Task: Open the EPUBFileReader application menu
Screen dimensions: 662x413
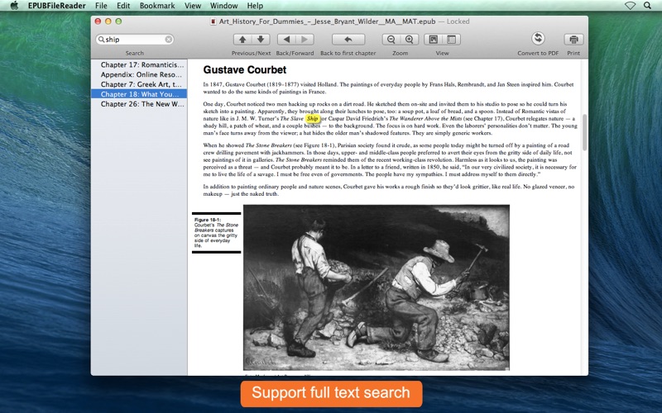Action: click(57, 6)
